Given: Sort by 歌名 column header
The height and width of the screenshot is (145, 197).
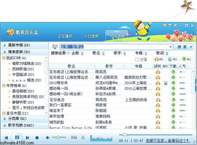Looking at the screenshot, I should [x=72, y=66].
